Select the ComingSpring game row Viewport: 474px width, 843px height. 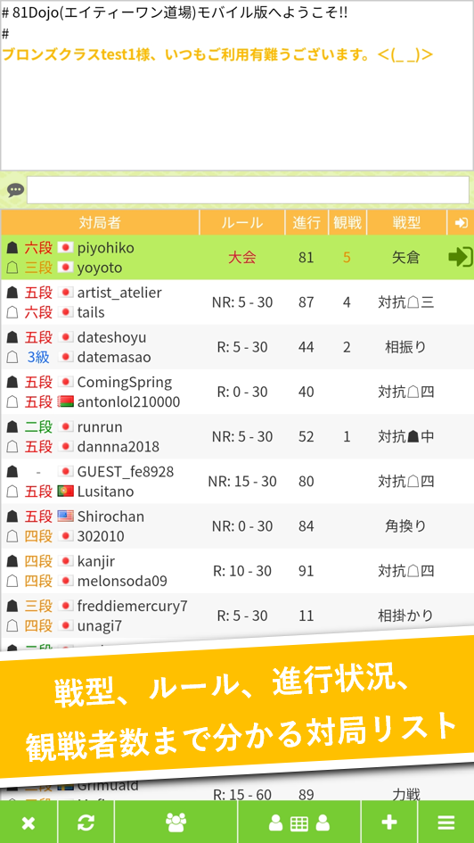(237, 392)
